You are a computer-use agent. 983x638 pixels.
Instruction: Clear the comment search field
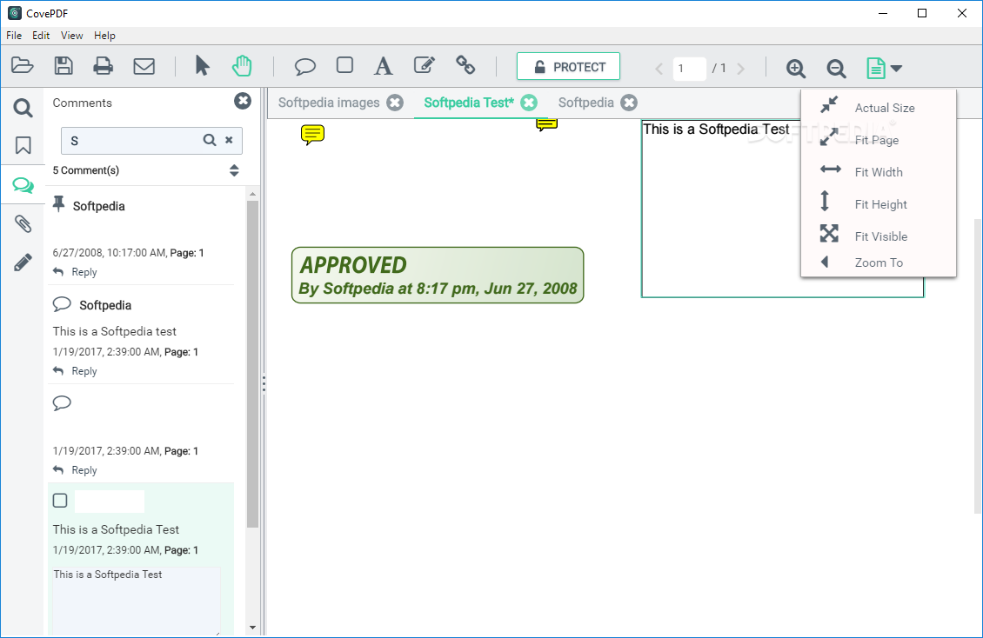(x=229, y=140)
